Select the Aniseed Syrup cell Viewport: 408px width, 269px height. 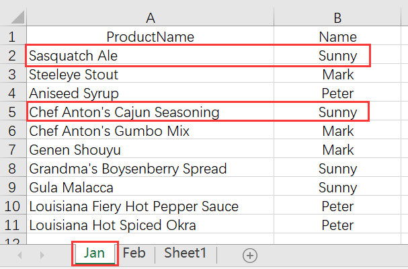point(74,93)
